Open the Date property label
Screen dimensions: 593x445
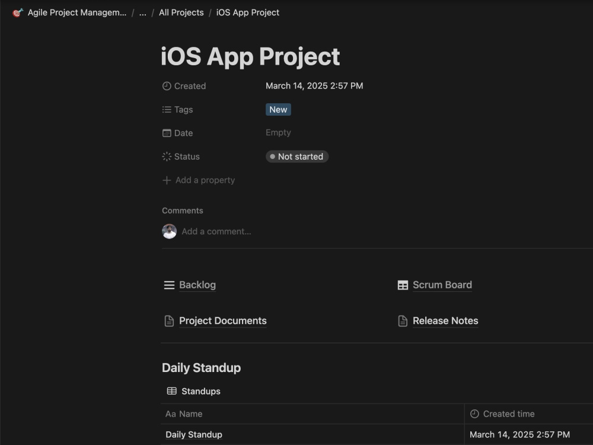[x=183, y=133]
